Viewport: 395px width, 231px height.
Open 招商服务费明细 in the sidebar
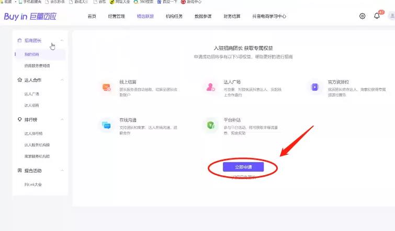pos(37,66)
